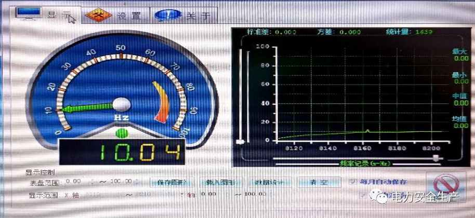The width and height of the screenshot is (475, 218).
Task: Open the 设置 tab
Action: click(x=116, y=16)
